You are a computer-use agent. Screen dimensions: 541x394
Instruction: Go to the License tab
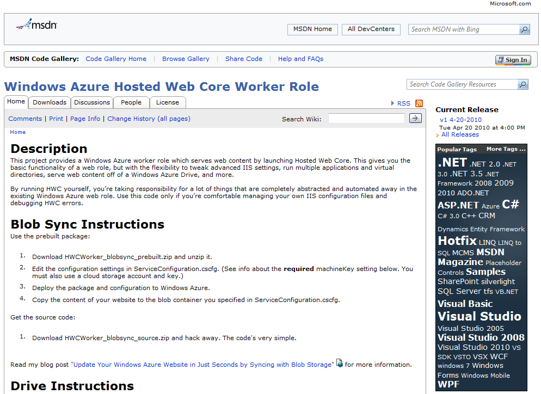(x=168, y=102)
